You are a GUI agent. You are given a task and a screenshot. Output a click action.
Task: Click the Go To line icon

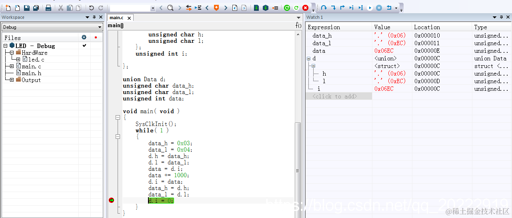[x=198, y=8]
